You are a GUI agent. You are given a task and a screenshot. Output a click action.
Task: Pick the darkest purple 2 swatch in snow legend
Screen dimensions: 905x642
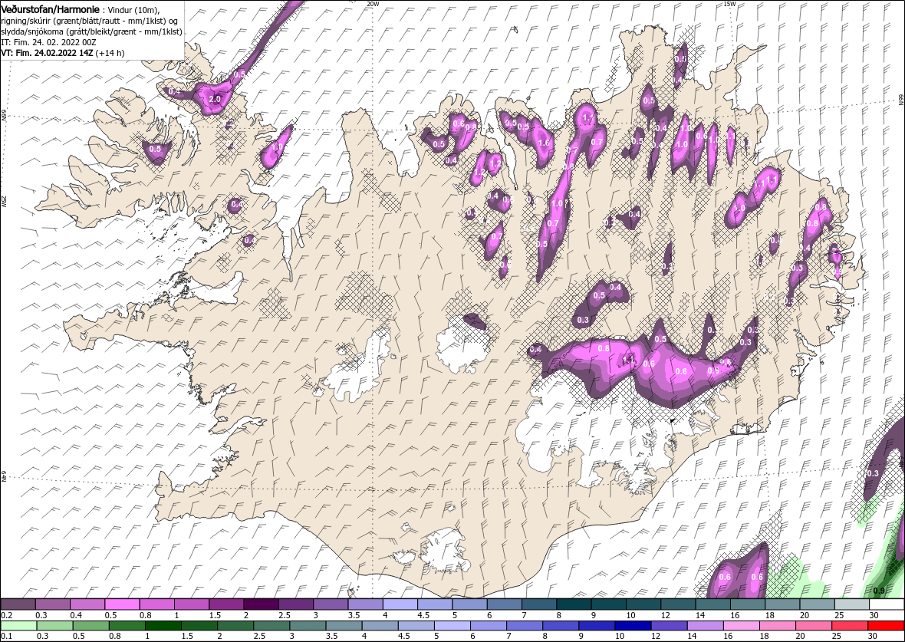click(x=261, y=604)
